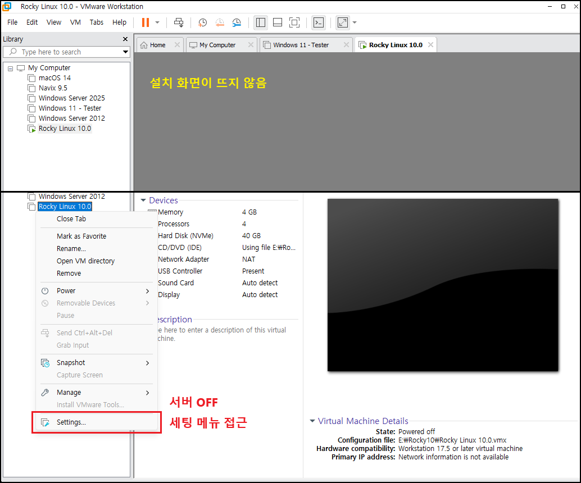Open the VM menu

(75, 22)
